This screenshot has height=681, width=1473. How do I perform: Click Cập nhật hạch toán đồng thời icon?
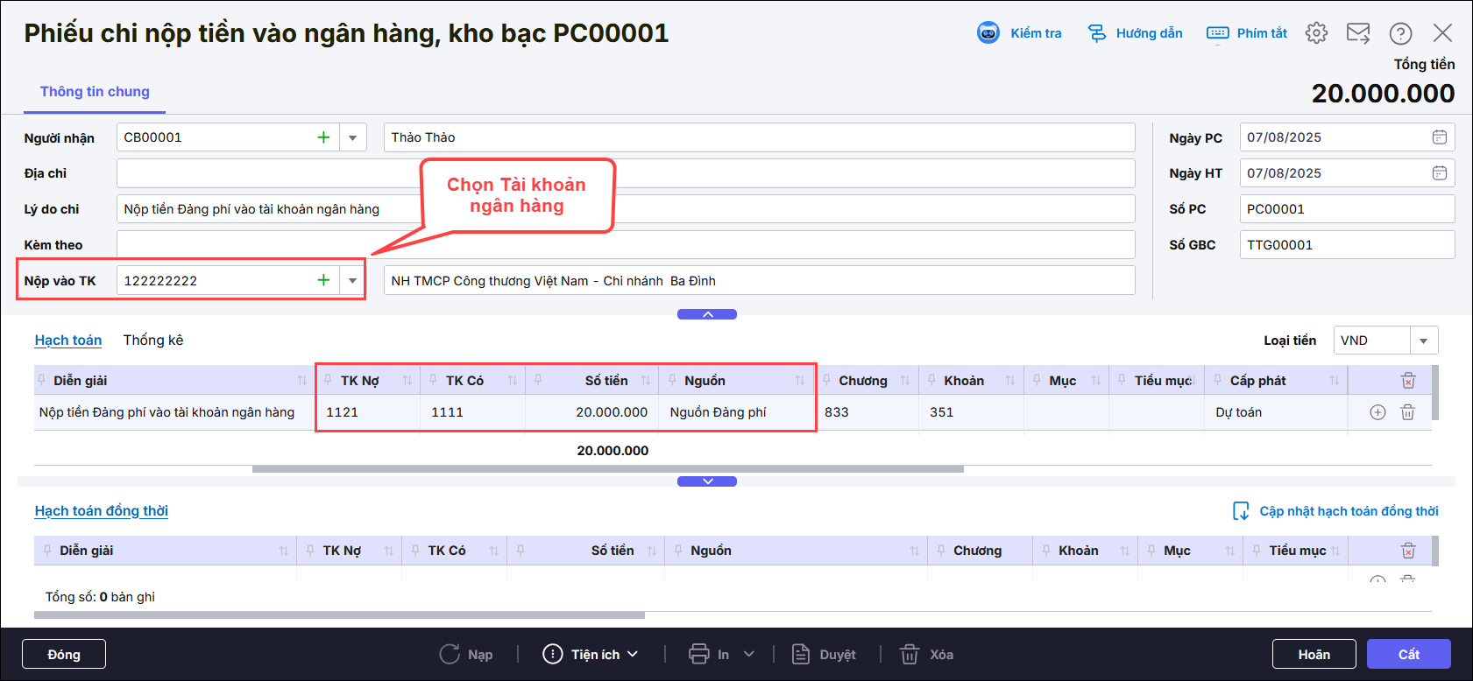click(1241, 511)
